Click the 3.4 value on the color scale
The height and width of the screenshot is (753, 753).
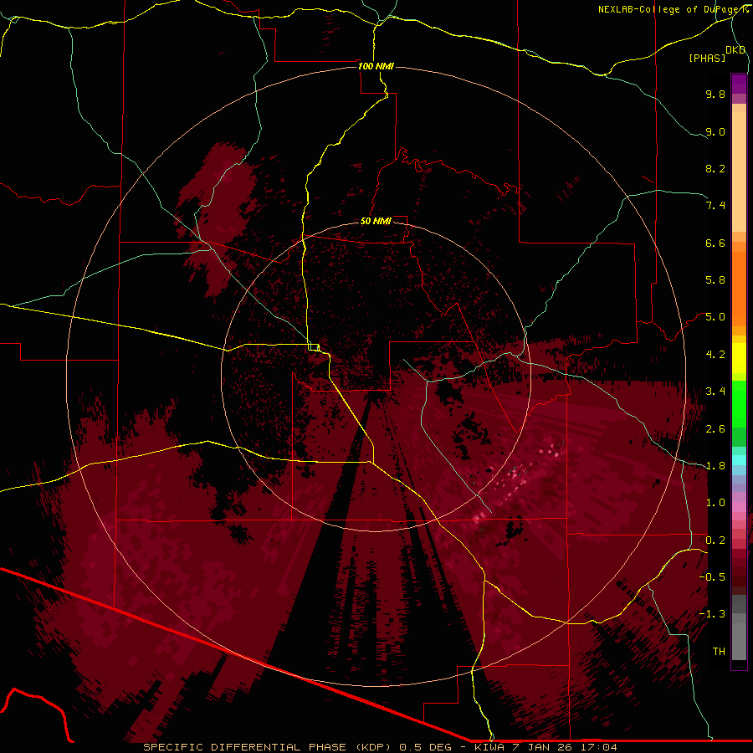[x=715, y=392]
